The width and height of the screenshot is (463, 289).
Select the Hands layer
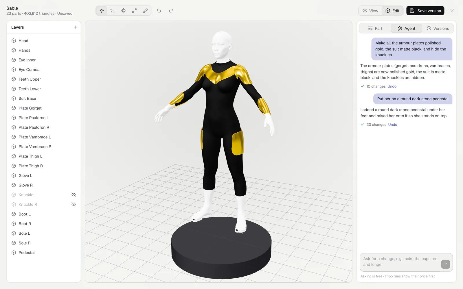[x=44, y=50]
